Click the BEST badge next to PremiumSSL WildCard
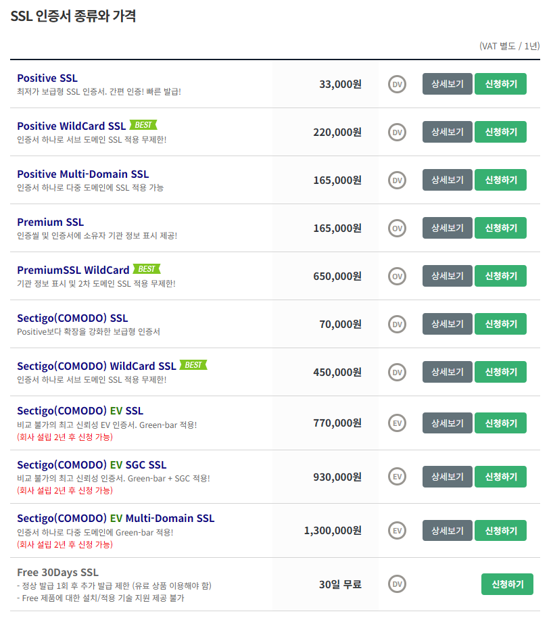This screenshot has height=618, width=551. (x=147, y=269)
